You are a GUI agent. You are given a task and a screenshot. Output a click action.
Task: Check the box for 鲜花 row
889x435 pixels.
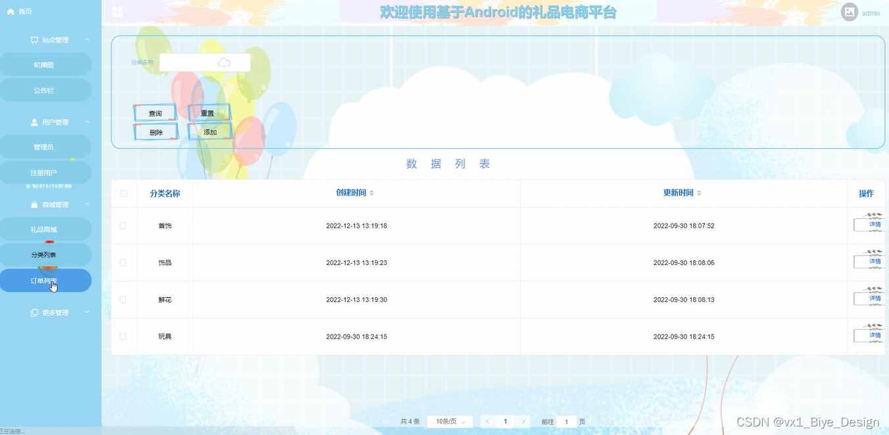pos(123,299)
